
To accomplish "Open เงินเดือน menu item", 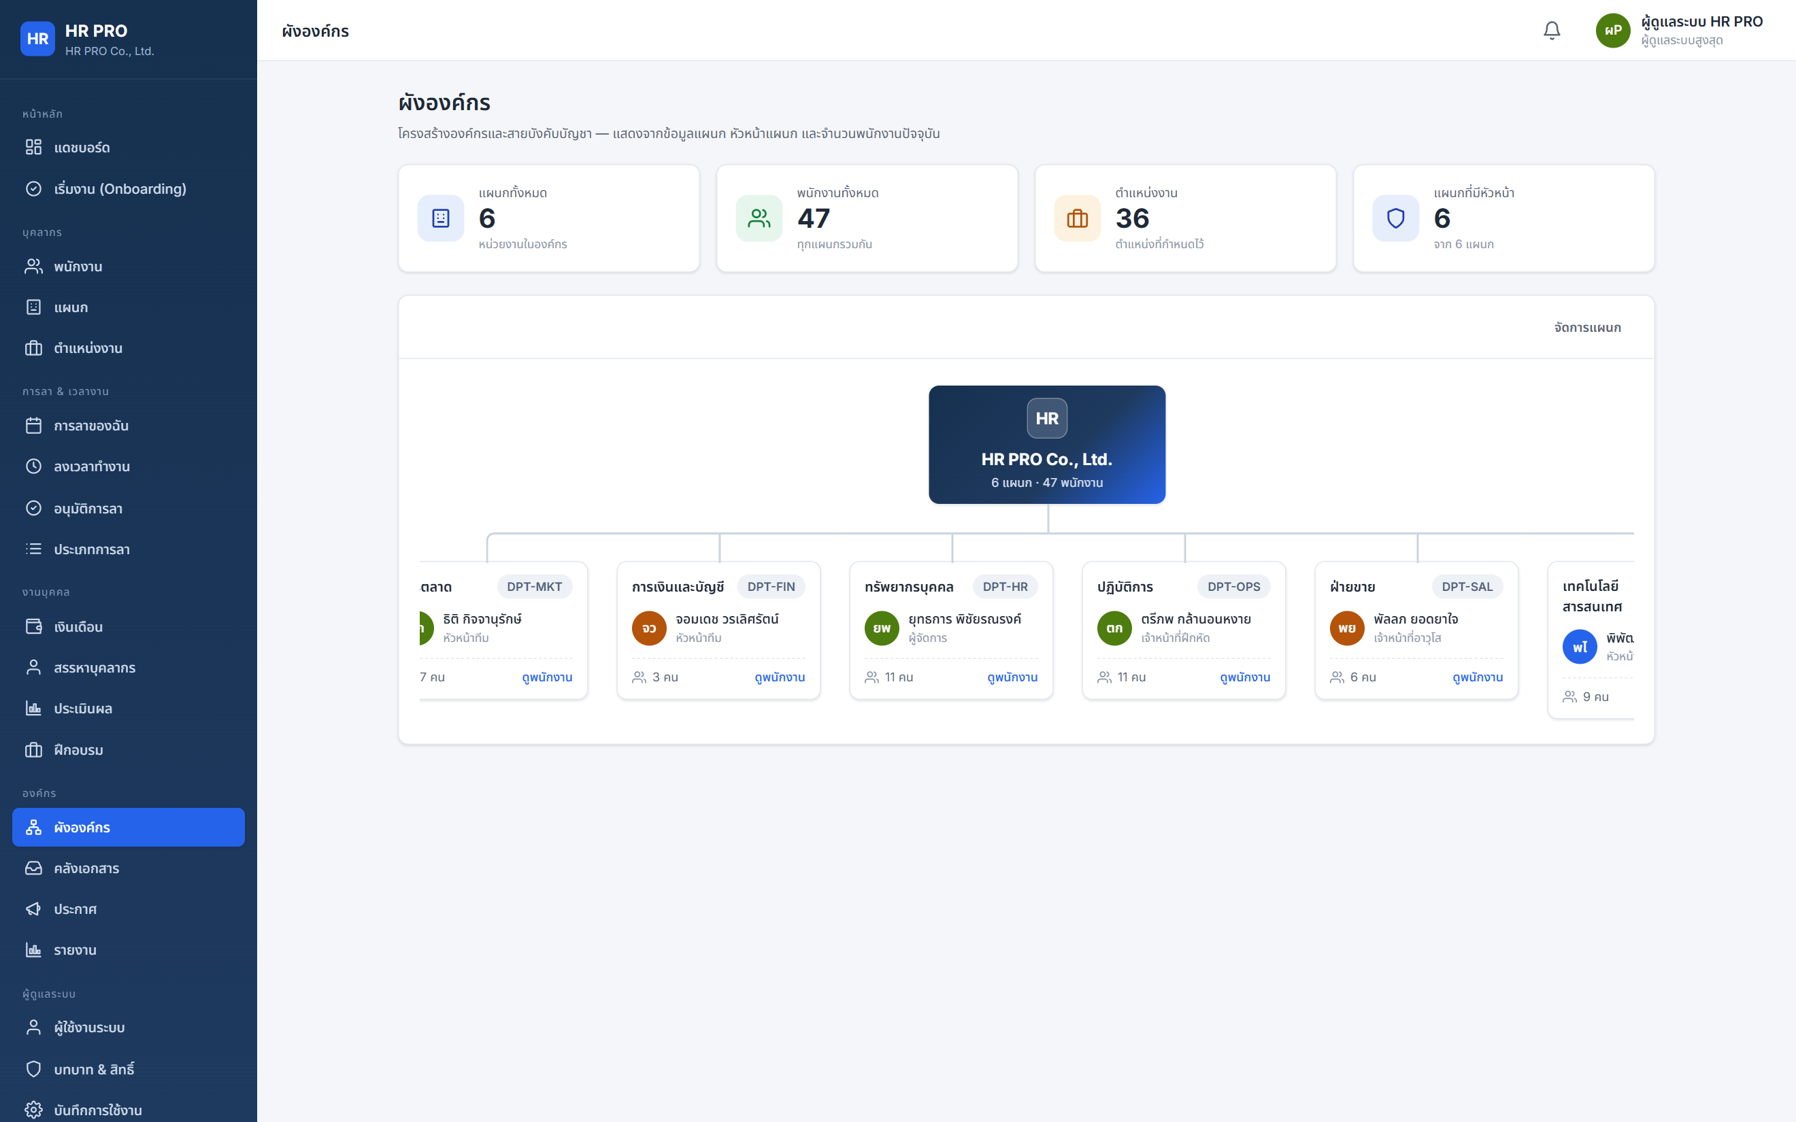I will [129, 626].
